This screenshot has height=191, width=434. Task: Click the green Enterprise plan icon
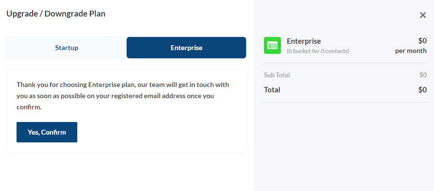272,45
